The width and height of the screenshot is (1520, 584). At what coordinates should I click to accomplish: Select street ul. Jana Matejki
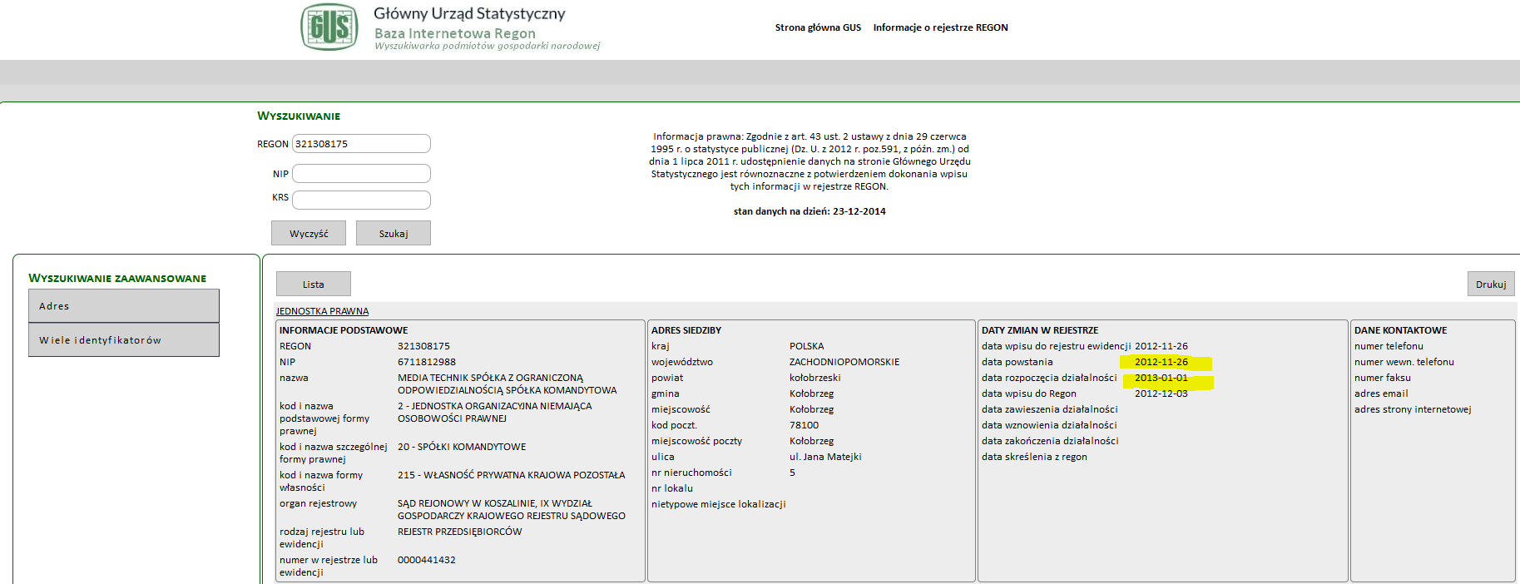coord(825,457)
